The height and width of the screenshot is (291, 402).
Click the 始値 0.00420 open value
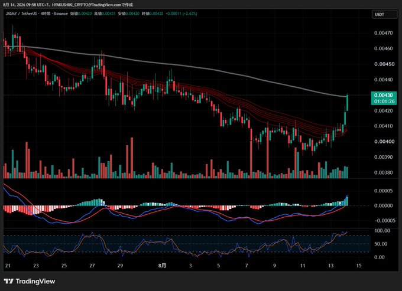coord(81,14)
